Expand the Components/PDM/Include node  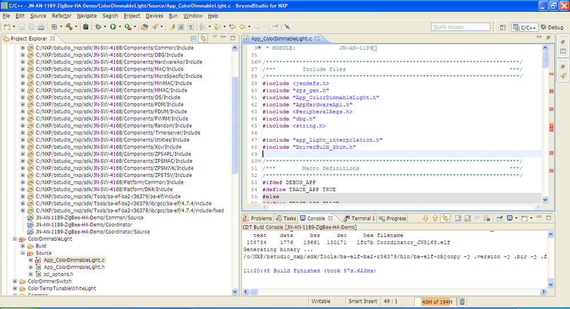point(23,105)
